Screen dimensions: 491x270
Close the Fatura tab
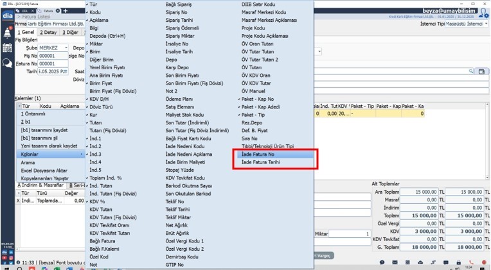[58, 12]
